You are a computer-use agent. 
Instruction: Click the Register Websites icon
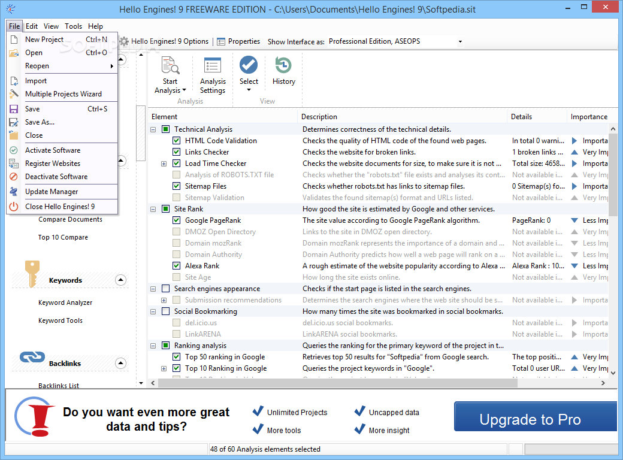[14, 164]
